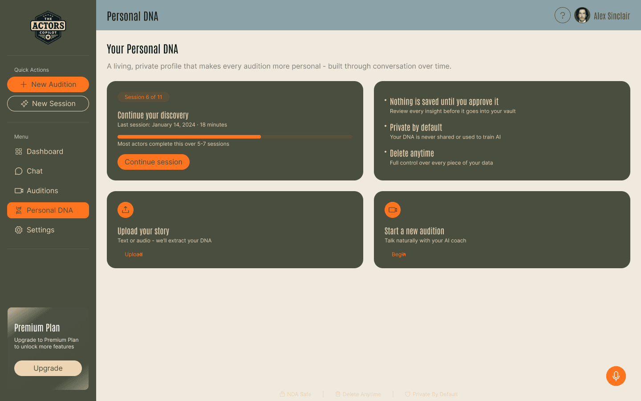
Task: Click the Dashboard grid icon
Action: [19, 151]
